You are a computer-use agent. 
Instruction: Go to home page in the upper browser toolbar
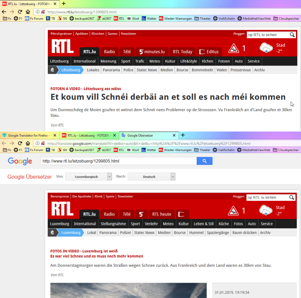coord(28,12)
